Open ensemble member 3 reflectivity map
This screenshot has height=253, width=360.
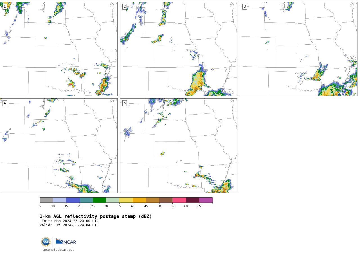(x=298, y=49)
